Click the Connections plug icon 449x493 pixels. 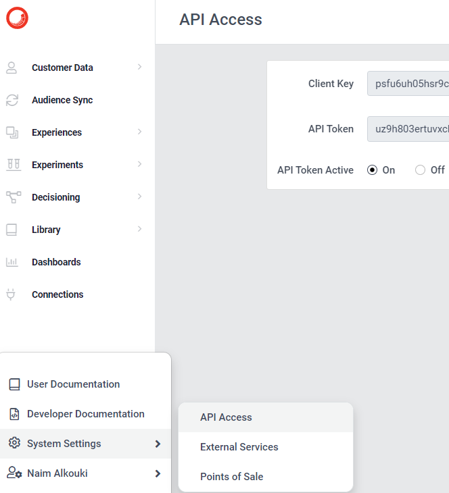tap(11, 294)
